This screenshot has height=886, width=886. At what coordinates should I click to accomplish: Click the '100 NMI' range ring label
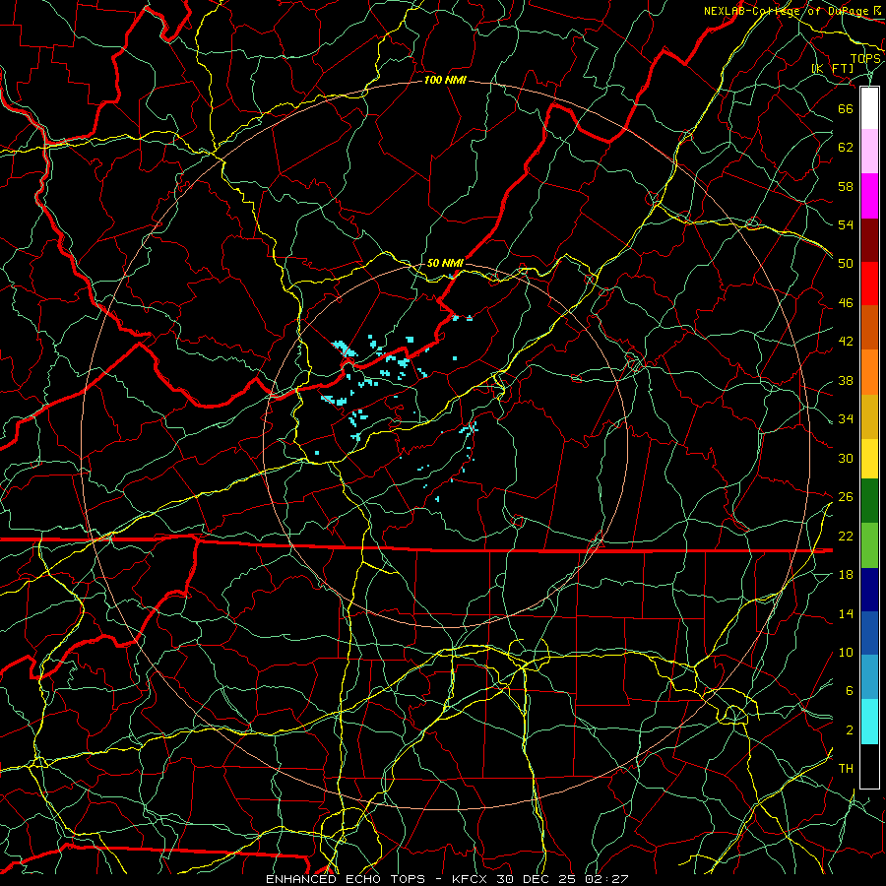(445, 81)
